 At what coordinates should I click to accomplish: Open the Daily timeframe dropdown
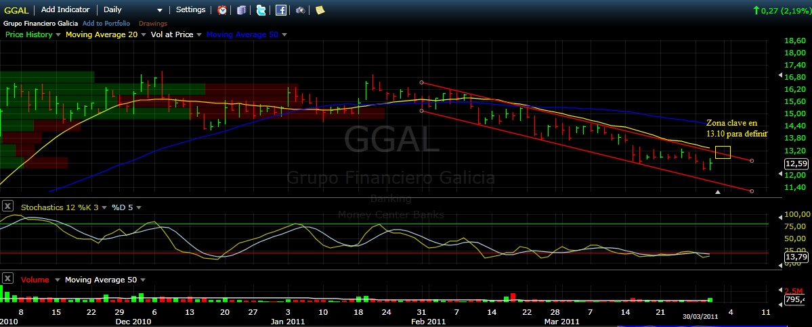133,10
